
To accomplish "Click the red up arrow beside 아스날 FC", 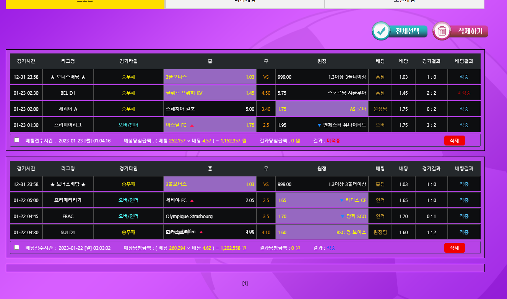I will pyautogui.click(x=192, y=125).
